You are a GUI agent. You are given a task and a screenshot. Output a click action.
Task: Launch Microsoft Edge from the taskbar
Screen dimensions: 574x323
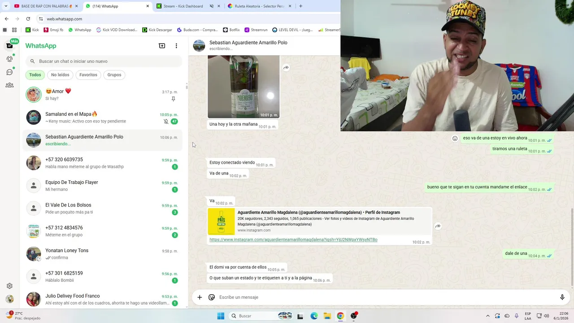click(x=314, y=316)
